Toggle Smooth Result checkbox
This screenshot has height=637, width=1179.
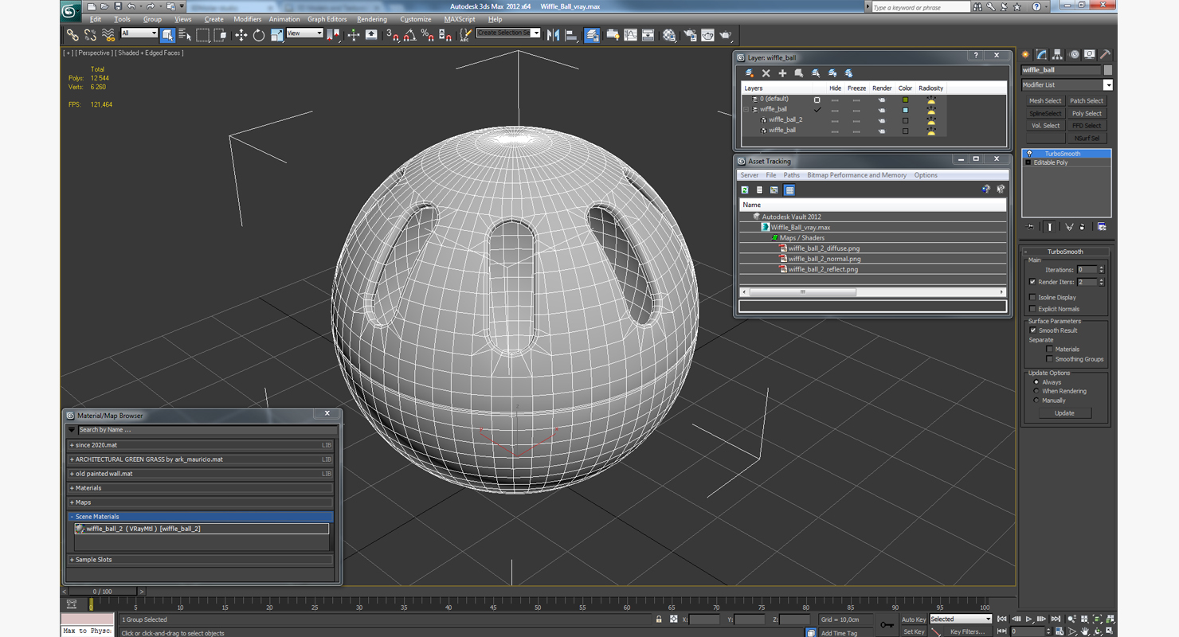(1032, 330)
